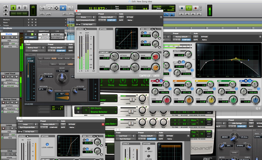Record-enable the Drums track

click(3, 37)
